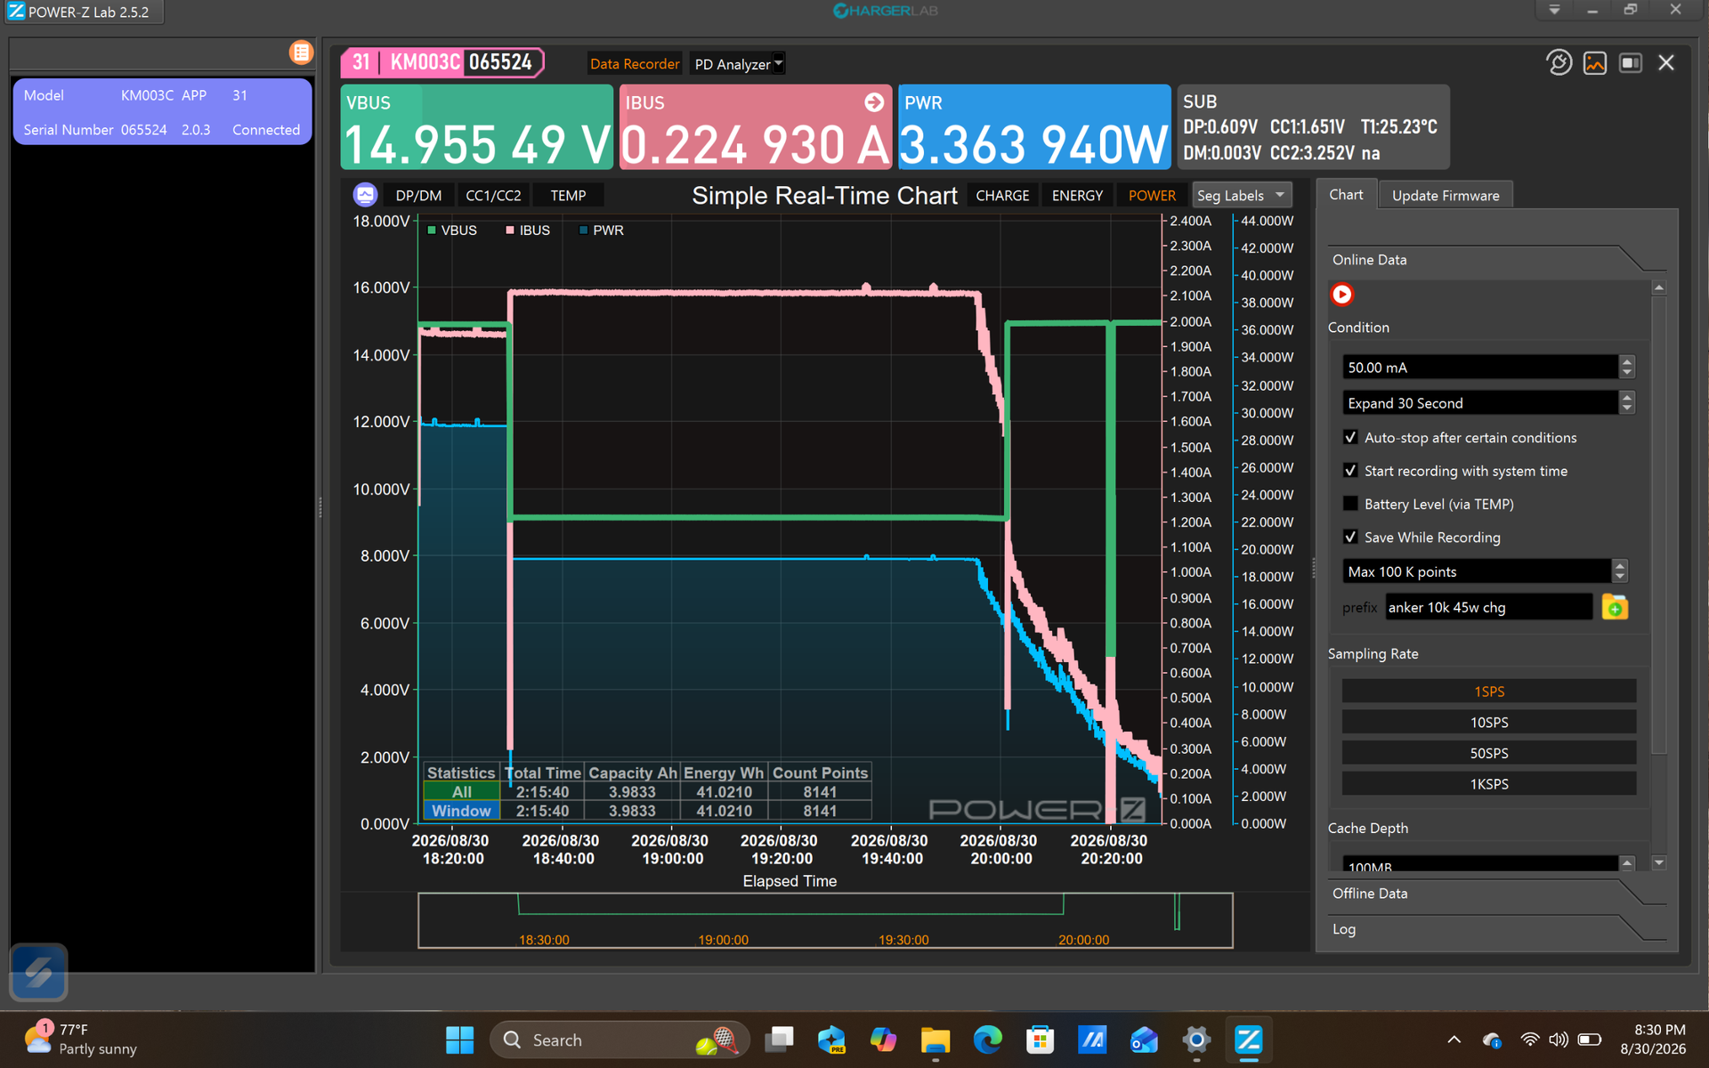Image resolution: width=1709 pixels, height=1068 pixels.
Task: Click the floating POWER-Z shortcut icon
Action: [x=38, y=972]
